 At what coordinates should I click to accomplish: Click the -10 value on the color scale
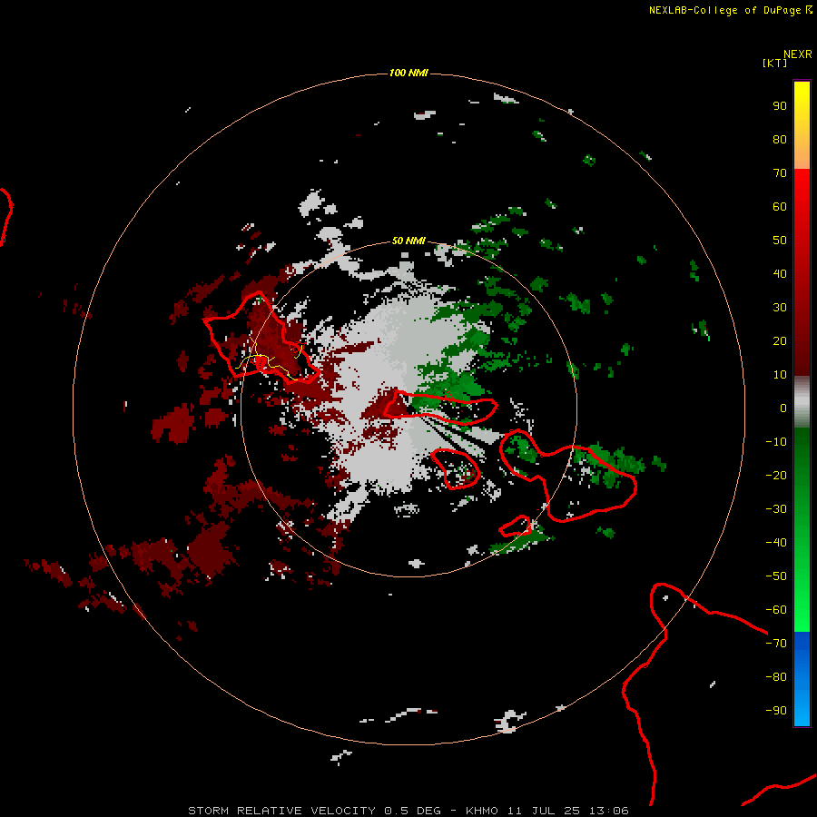coord(776,442)
